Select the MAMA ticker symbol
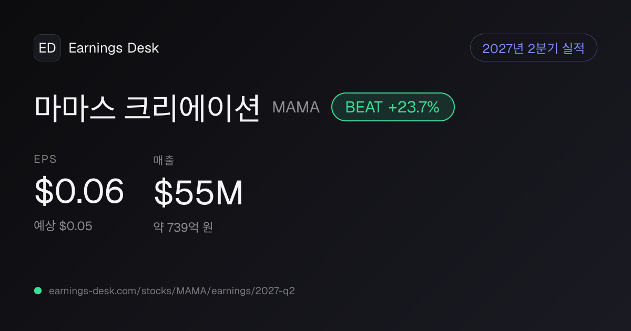This screenshot has height=331, width=631. tap(296, 107)
